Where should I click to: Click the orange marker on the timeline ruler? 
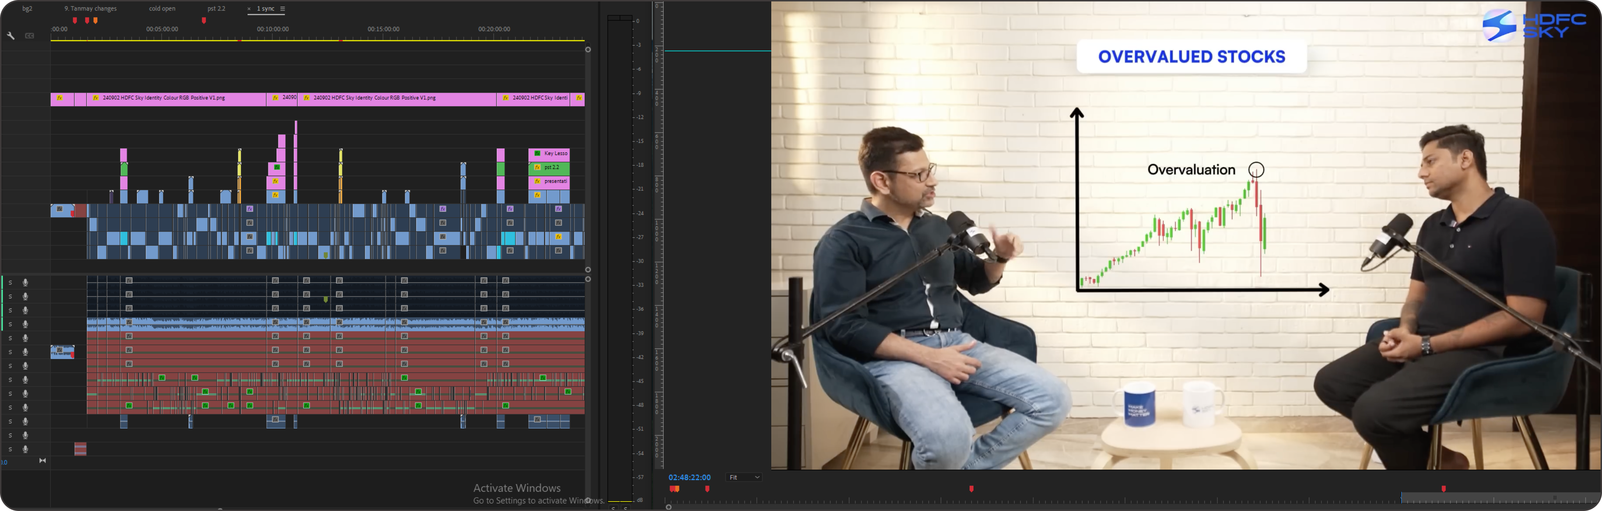click(x=95, y=20)
